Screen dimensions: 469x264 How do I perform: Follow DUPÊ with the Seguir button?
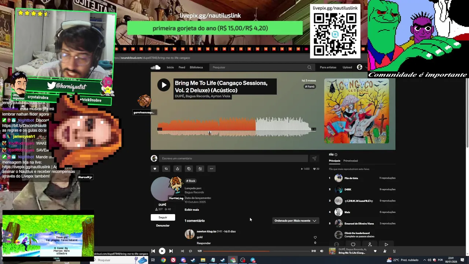(163, 217)
